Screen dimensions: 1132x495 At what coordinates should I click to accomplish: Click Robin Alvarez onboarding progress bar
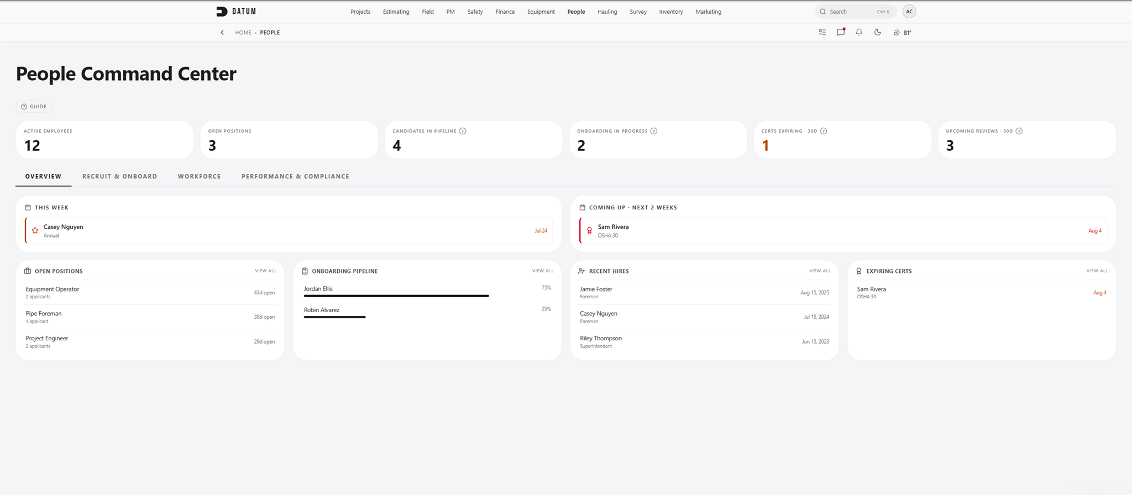[334, 317]
